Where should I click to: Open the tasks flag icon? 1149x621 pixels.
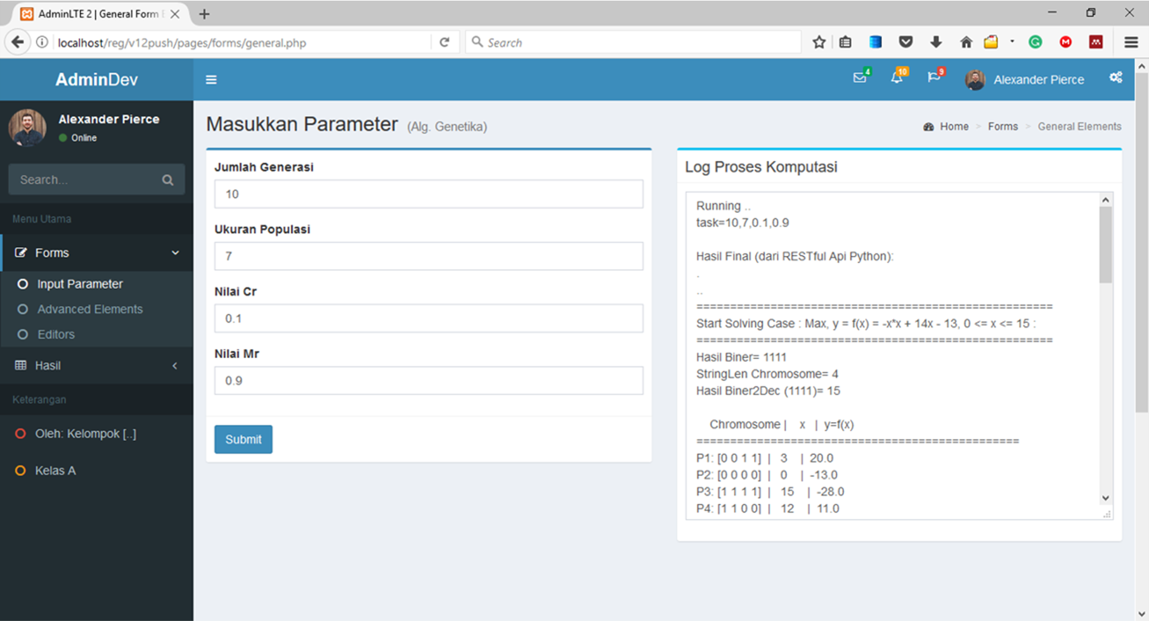pyautogui.click(x=933, y=77)
